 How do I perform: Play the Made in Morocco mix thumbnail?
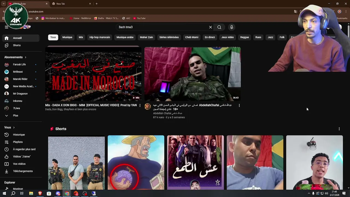coord(93,74)
